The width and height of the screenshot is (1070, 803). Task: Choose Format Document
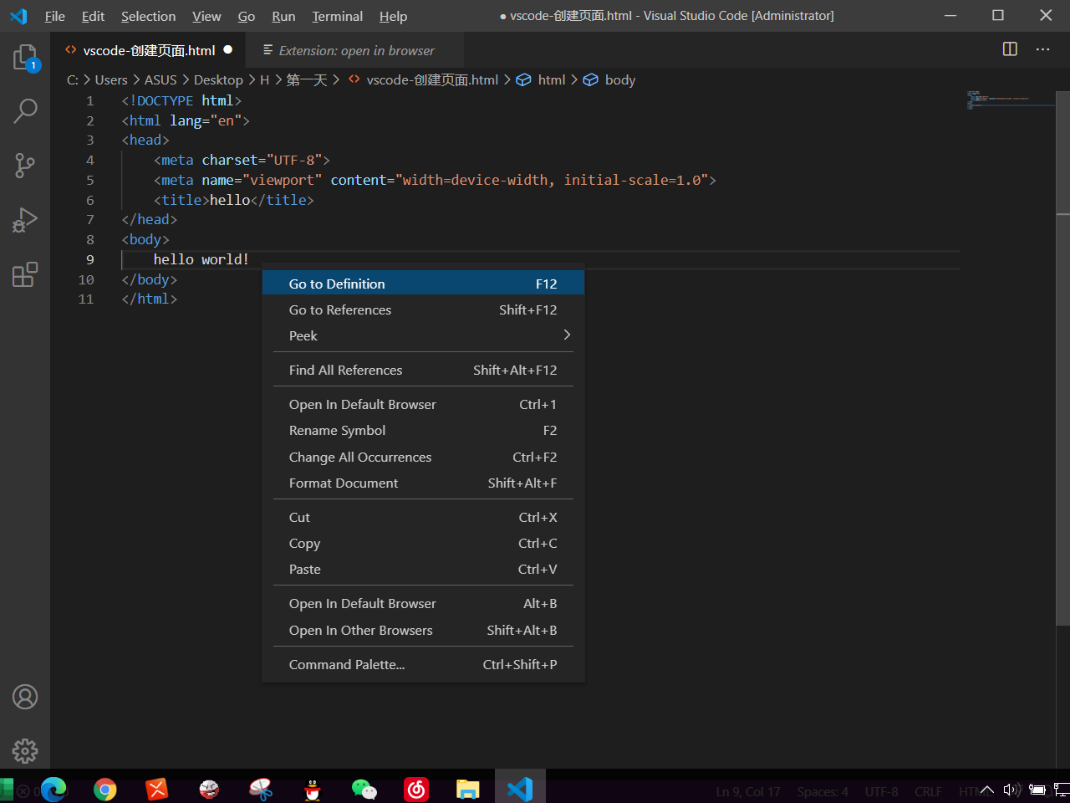coord(423,483)
